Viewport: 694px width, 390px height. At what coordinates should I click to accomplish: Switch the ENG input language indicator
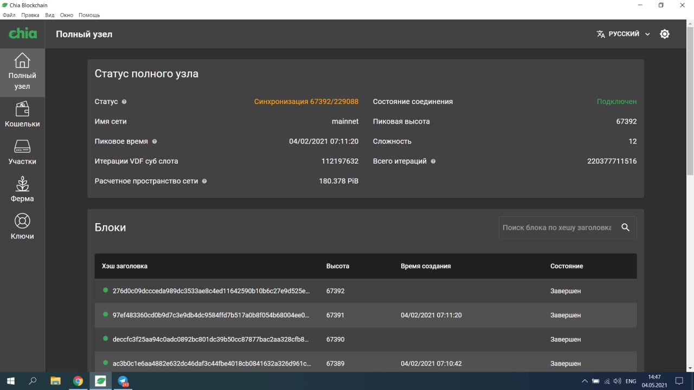(x=631, y=381)
